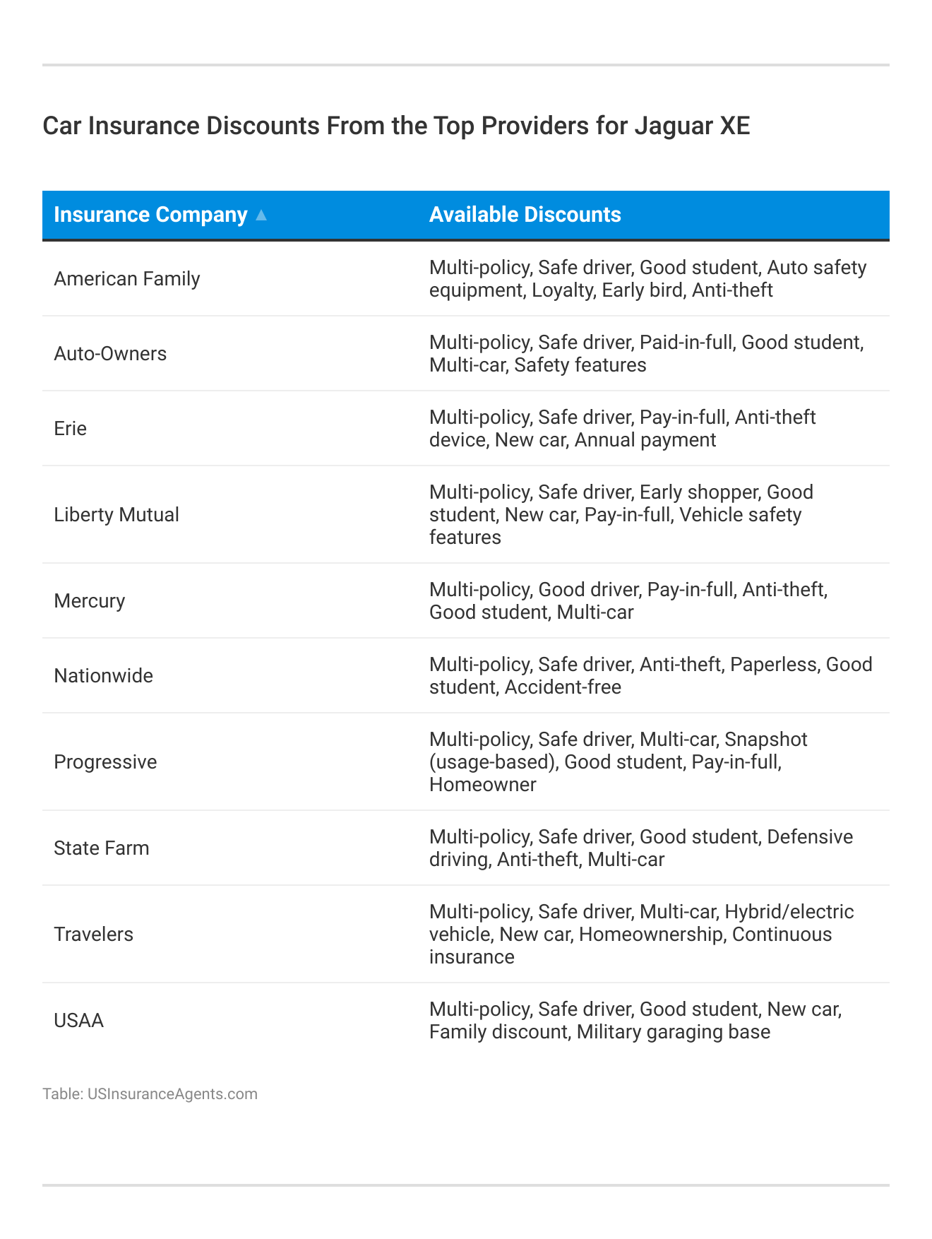The image size is (932, 1239).
Task: Select the American Family company cell
Action: pos(127,279)
